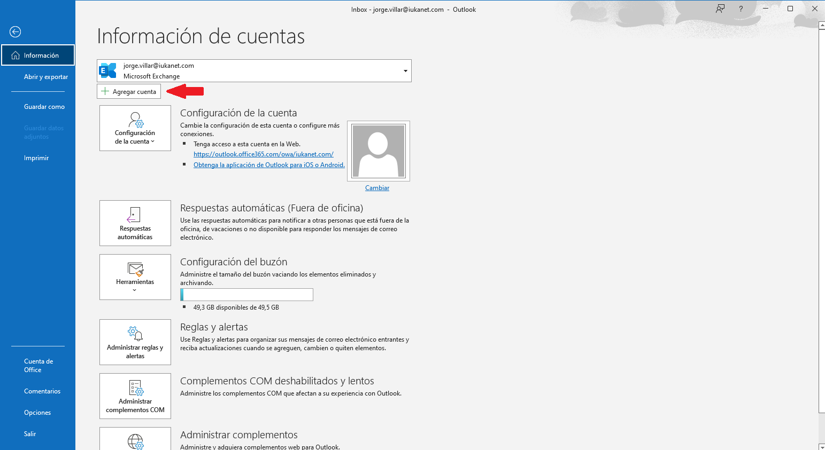Viewport: 825px width, 450px height.
Task: Click the Respuestas automáticas (Fuera de oficina) heading
Action: point(272,208)
